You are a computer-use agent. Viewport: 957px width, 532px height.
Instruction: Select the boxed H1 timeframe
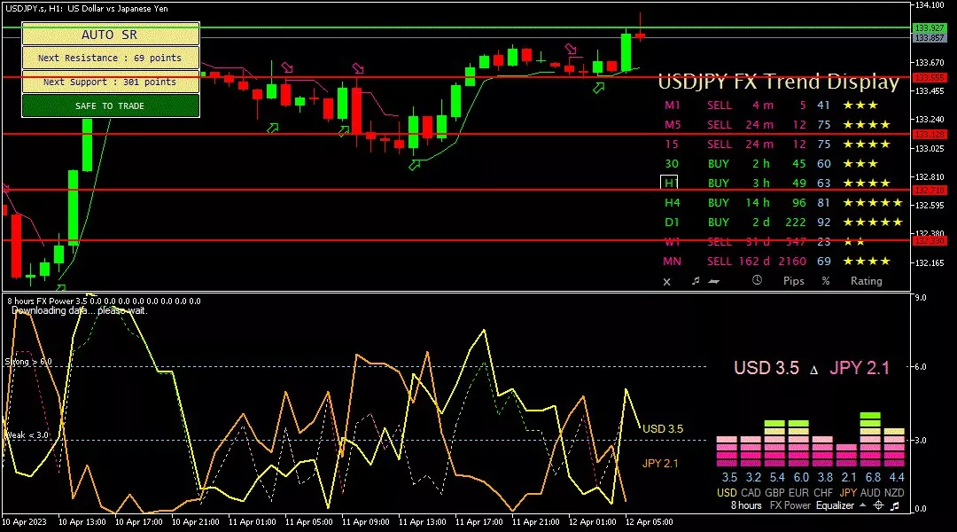(670, 183)
